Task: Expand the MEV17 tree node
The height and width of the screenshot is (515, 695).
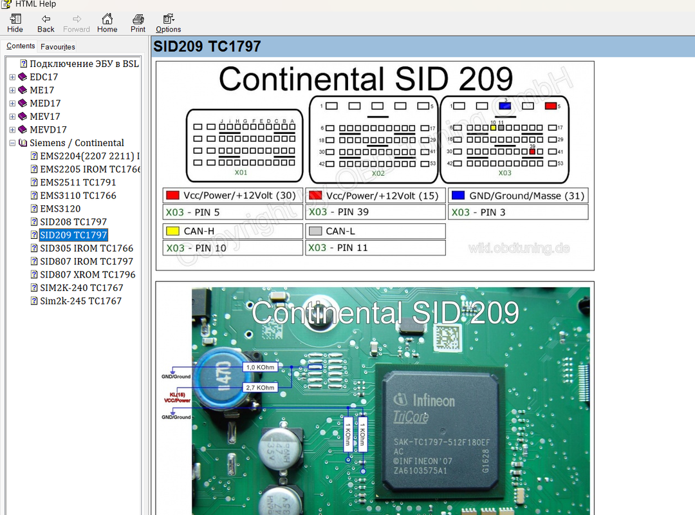Action: [12, 117]
